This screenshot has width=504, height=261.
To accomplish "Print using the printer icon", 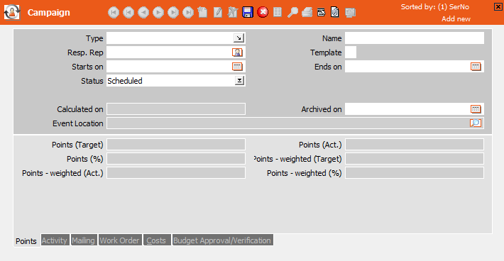I will coord(307,12).
